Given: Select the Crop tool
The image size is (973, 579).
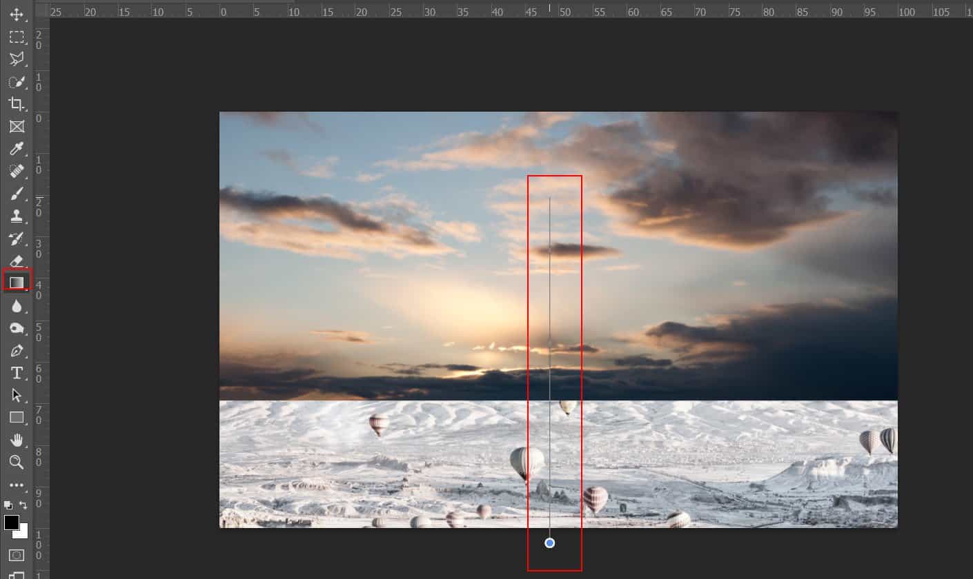Looking at the screenshot, I should click(16, 104).
